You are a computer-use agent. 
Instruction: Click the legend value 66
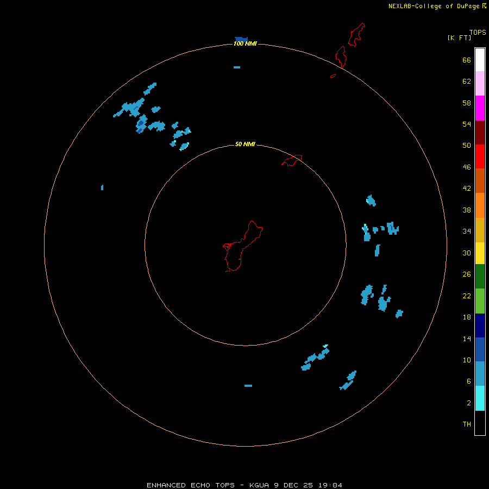467,60
